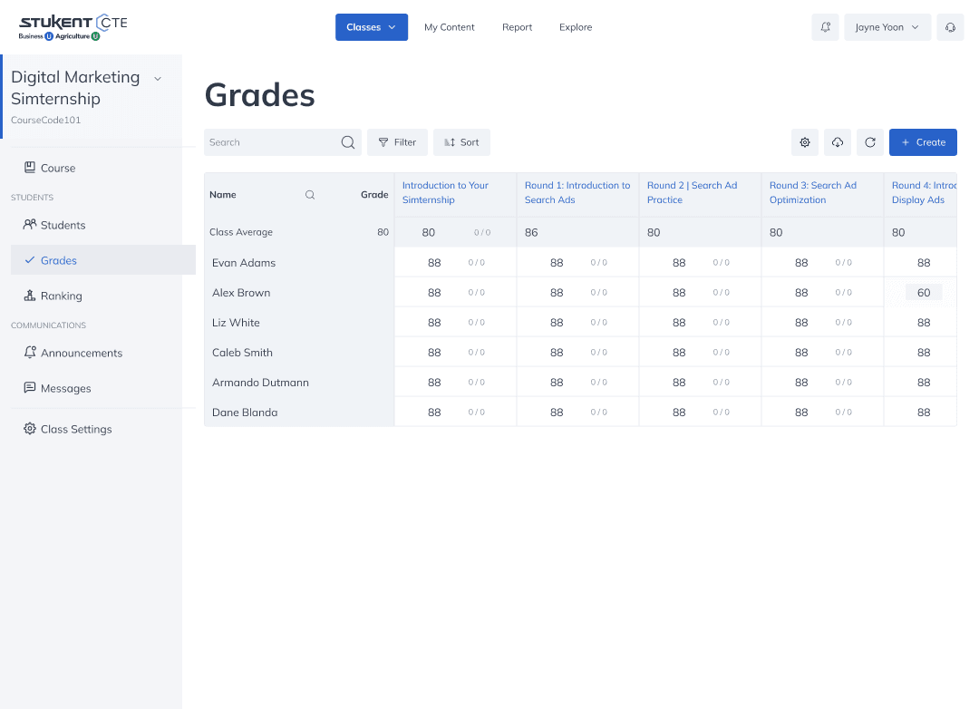Image resolution: width=979 pixels, height=709 pixels.
Task: Select student Dane Blanda
Action: coord(245,413)
